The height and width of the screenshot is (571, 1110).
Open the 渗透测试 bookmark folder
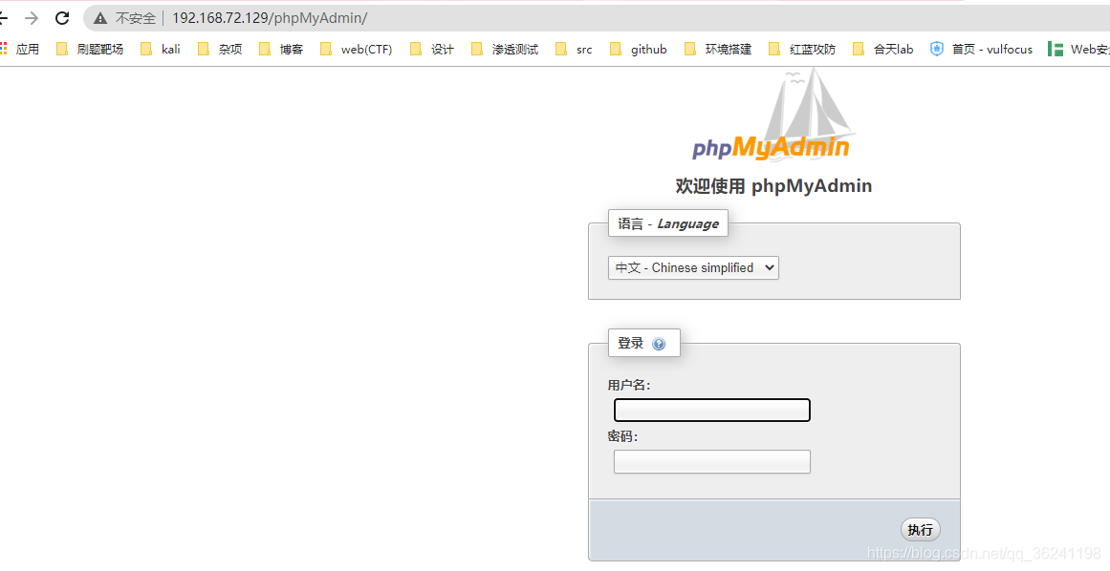click(x=505, y=49)
